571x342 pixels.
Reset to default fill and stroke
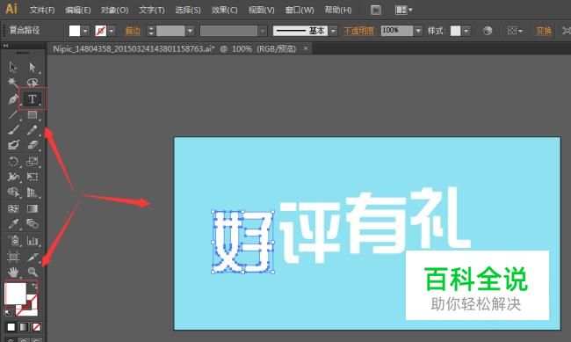pyautogui.click(x=8, y=313)
